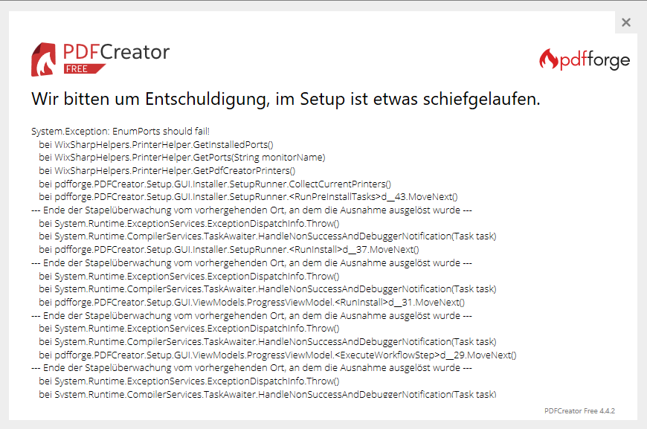Click 'PDFCreator Free 4.4.2' version label
Image resolution: width=647 pixels, height=429 pixels.
pyautogui.click(x=579, y=411)
